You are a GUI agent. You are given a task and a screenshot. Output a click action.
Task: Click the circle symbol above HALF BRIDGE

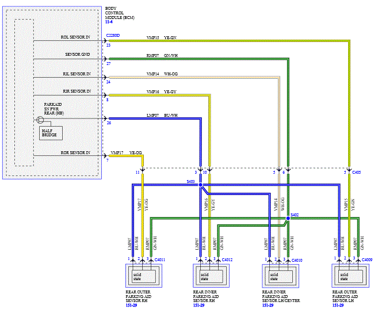pyautogui.click(x=40, y=120)
